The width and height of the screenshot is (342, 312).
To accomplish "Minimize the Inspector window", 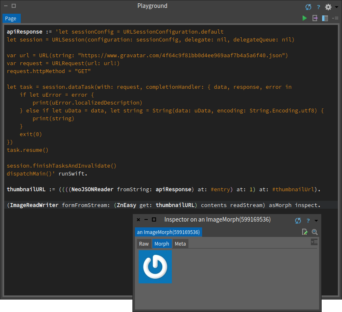I will [x=146, y=219].
